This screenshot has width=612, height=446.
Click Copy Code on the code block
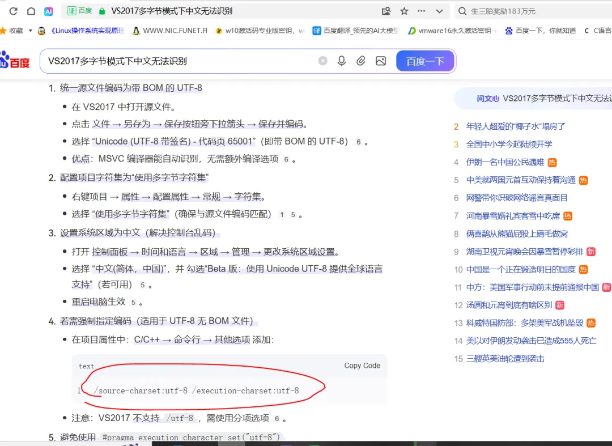pos(362,366)
